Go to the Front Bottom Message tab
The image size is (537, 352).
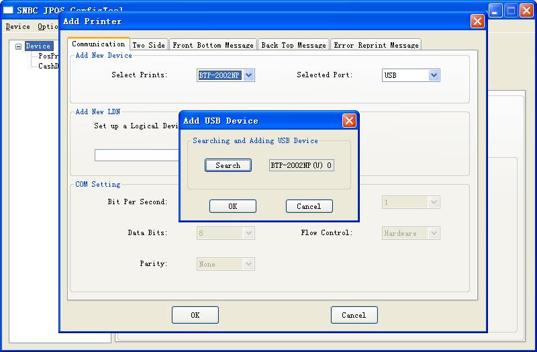[213, 45]
